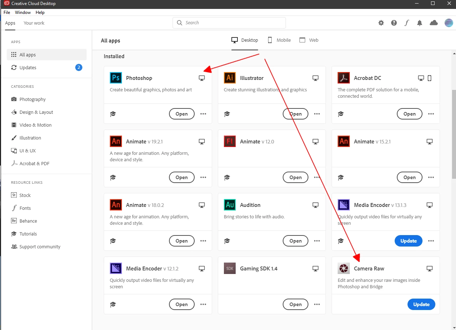Open the settings gear icon in header
Viewport: 456px width, 330px height.
pos(381,23)
